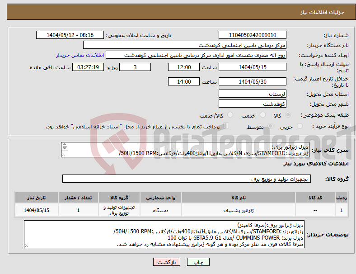Toggle the اسناد خزانه اسلامی payment checkbox
The width and height of the screenshot is (356, 274).
226,126
